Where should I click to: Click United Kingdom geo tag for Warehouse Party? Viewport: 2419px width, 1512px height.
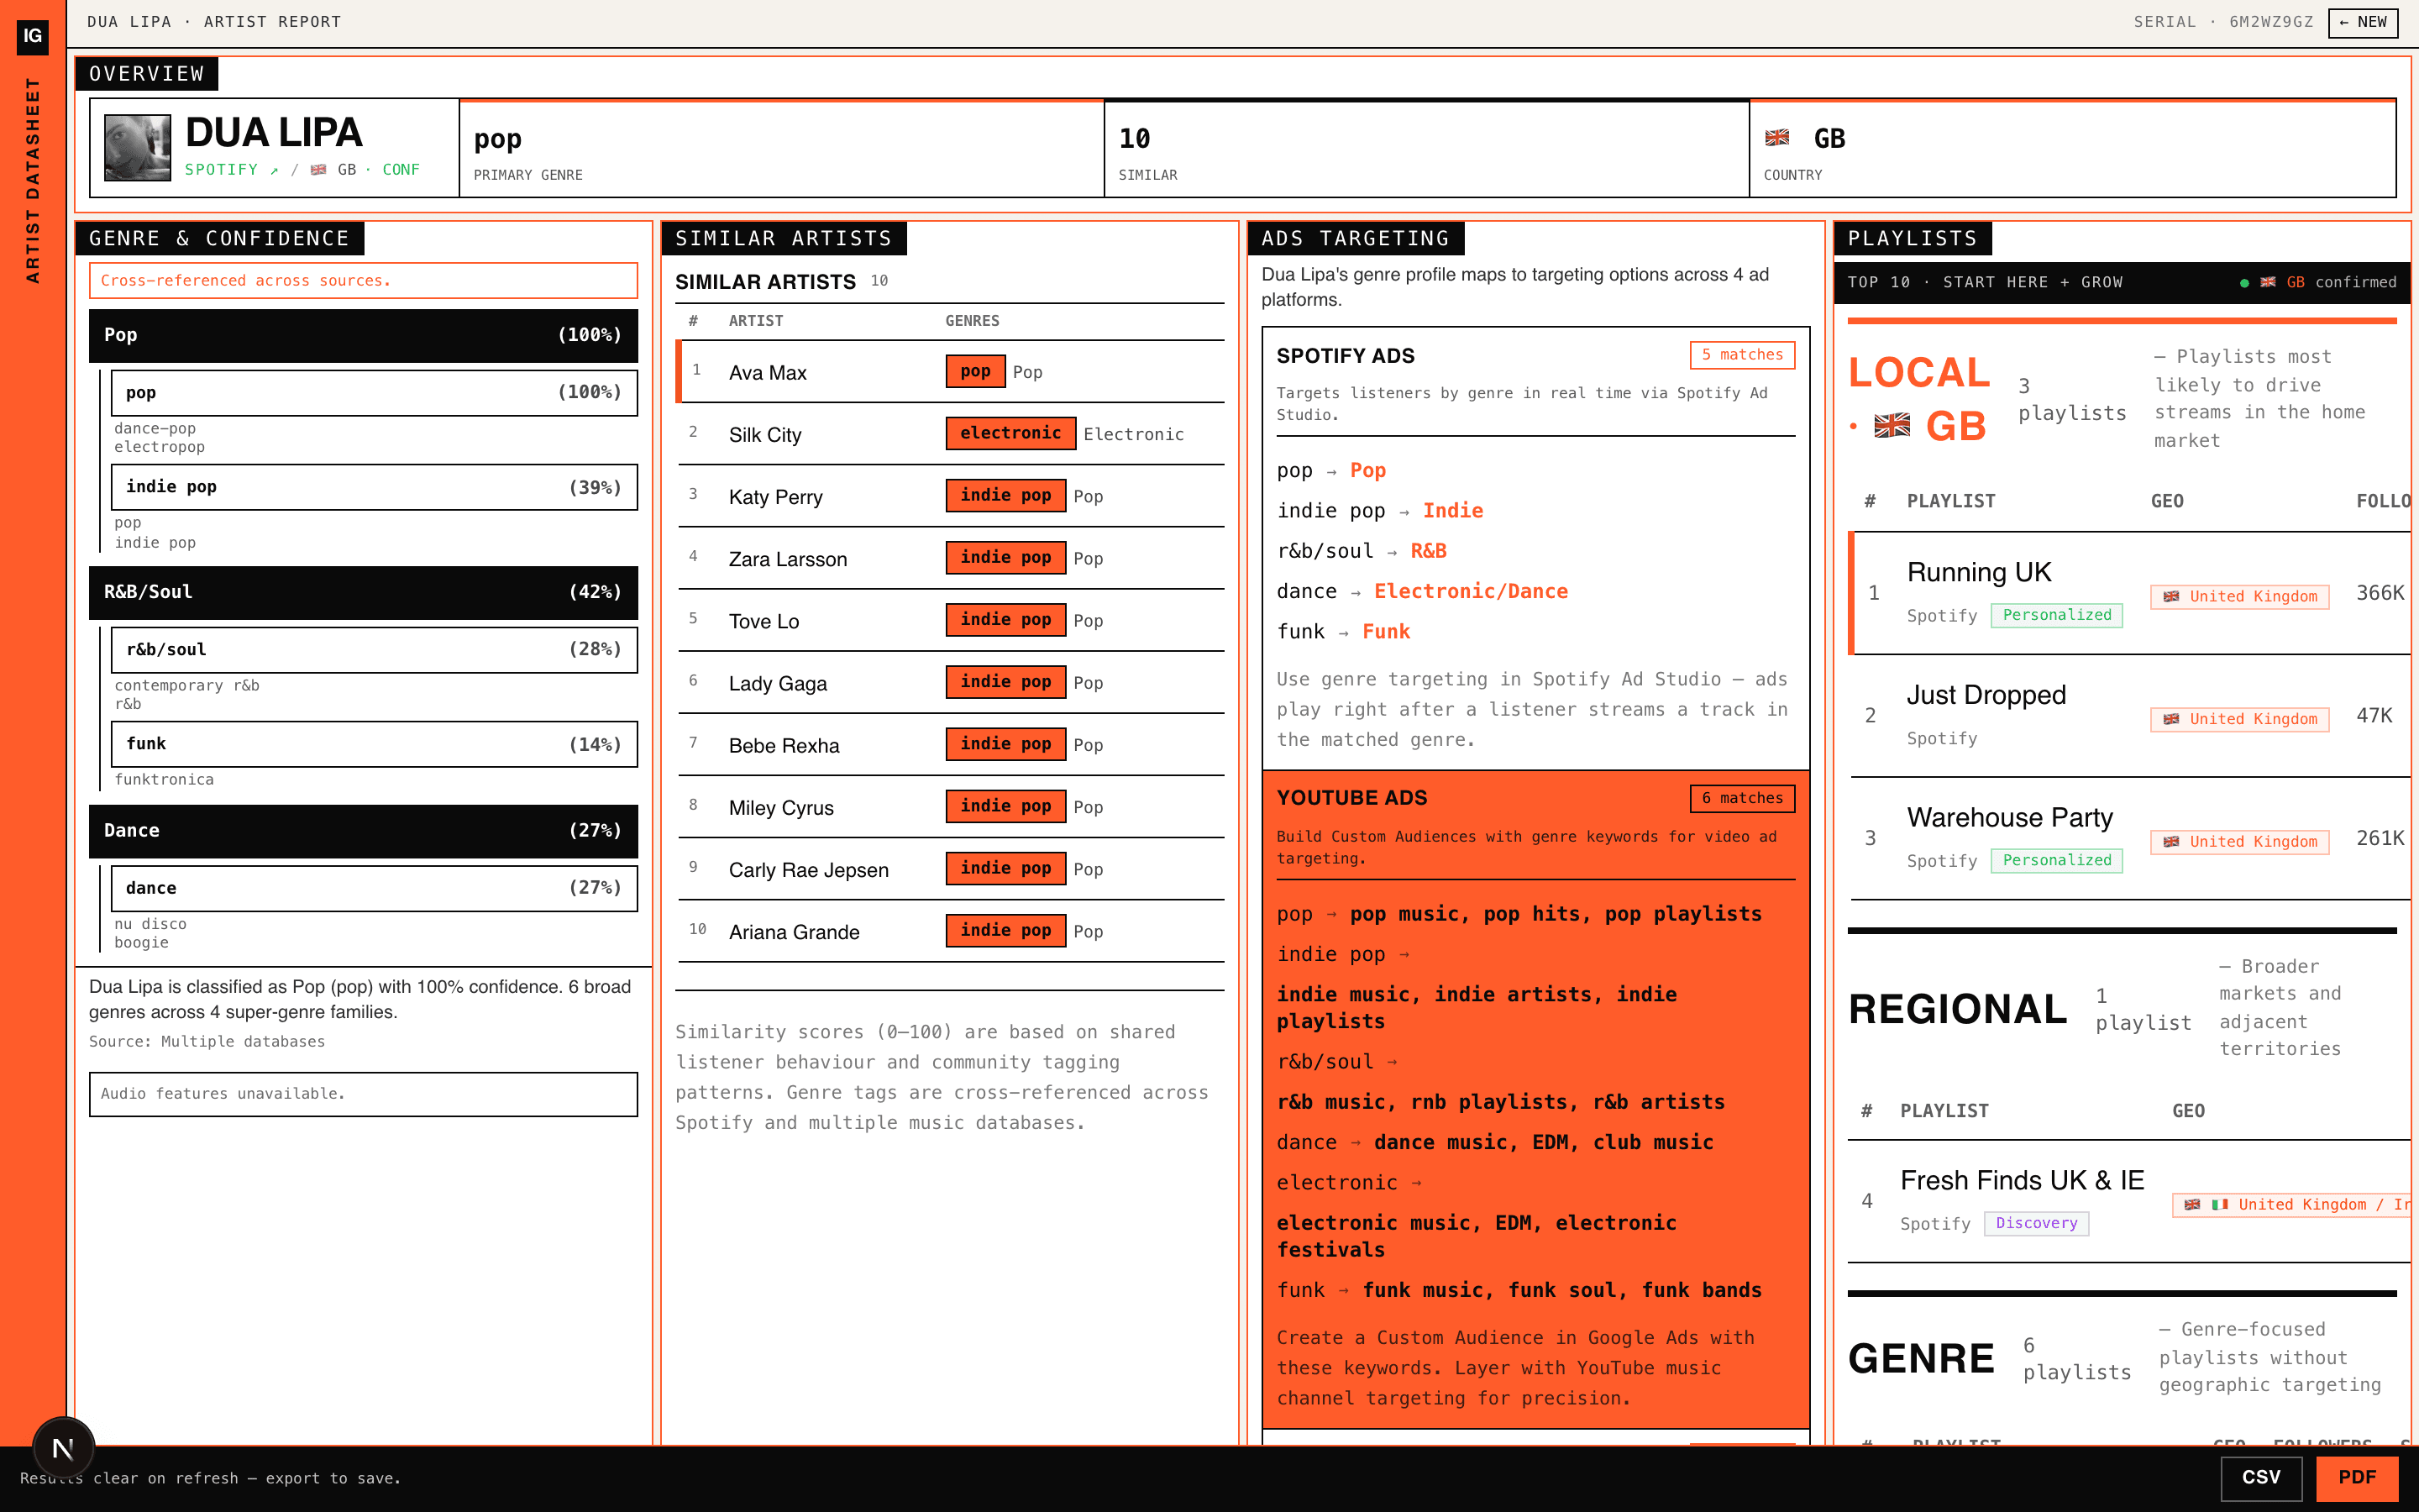[2239, 842]
